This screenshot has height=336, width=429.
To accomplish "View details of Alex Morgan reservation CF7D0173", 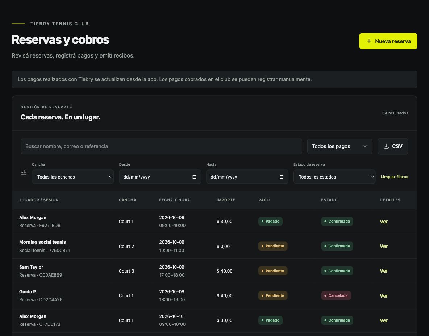I will pyautogui.click(x=384, y=320).
